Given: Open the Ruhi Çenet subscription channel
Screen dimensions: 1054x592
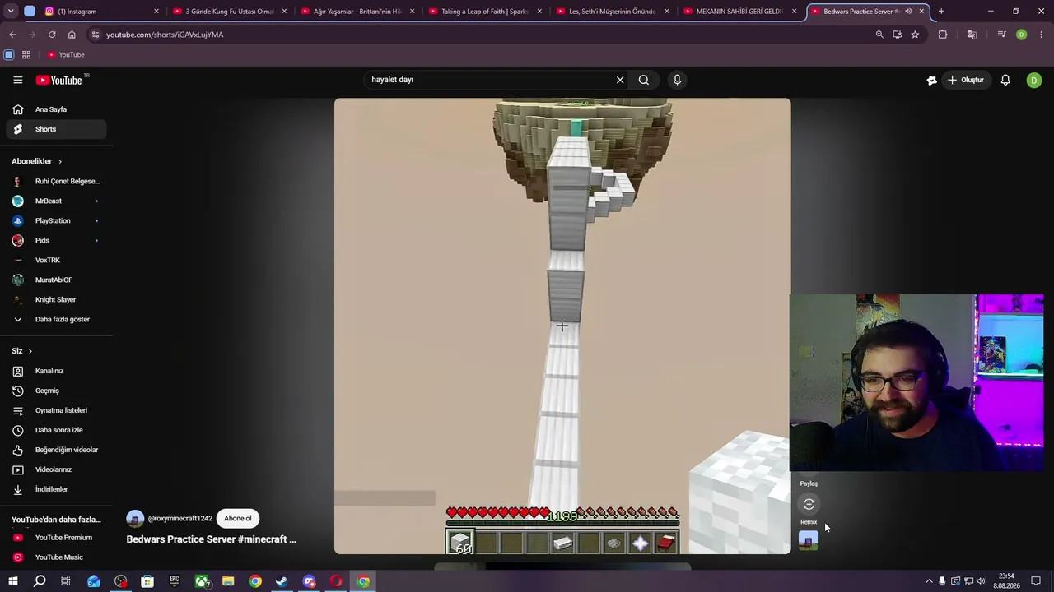Looking at the screenshot, I should click(x=57, y=181).
